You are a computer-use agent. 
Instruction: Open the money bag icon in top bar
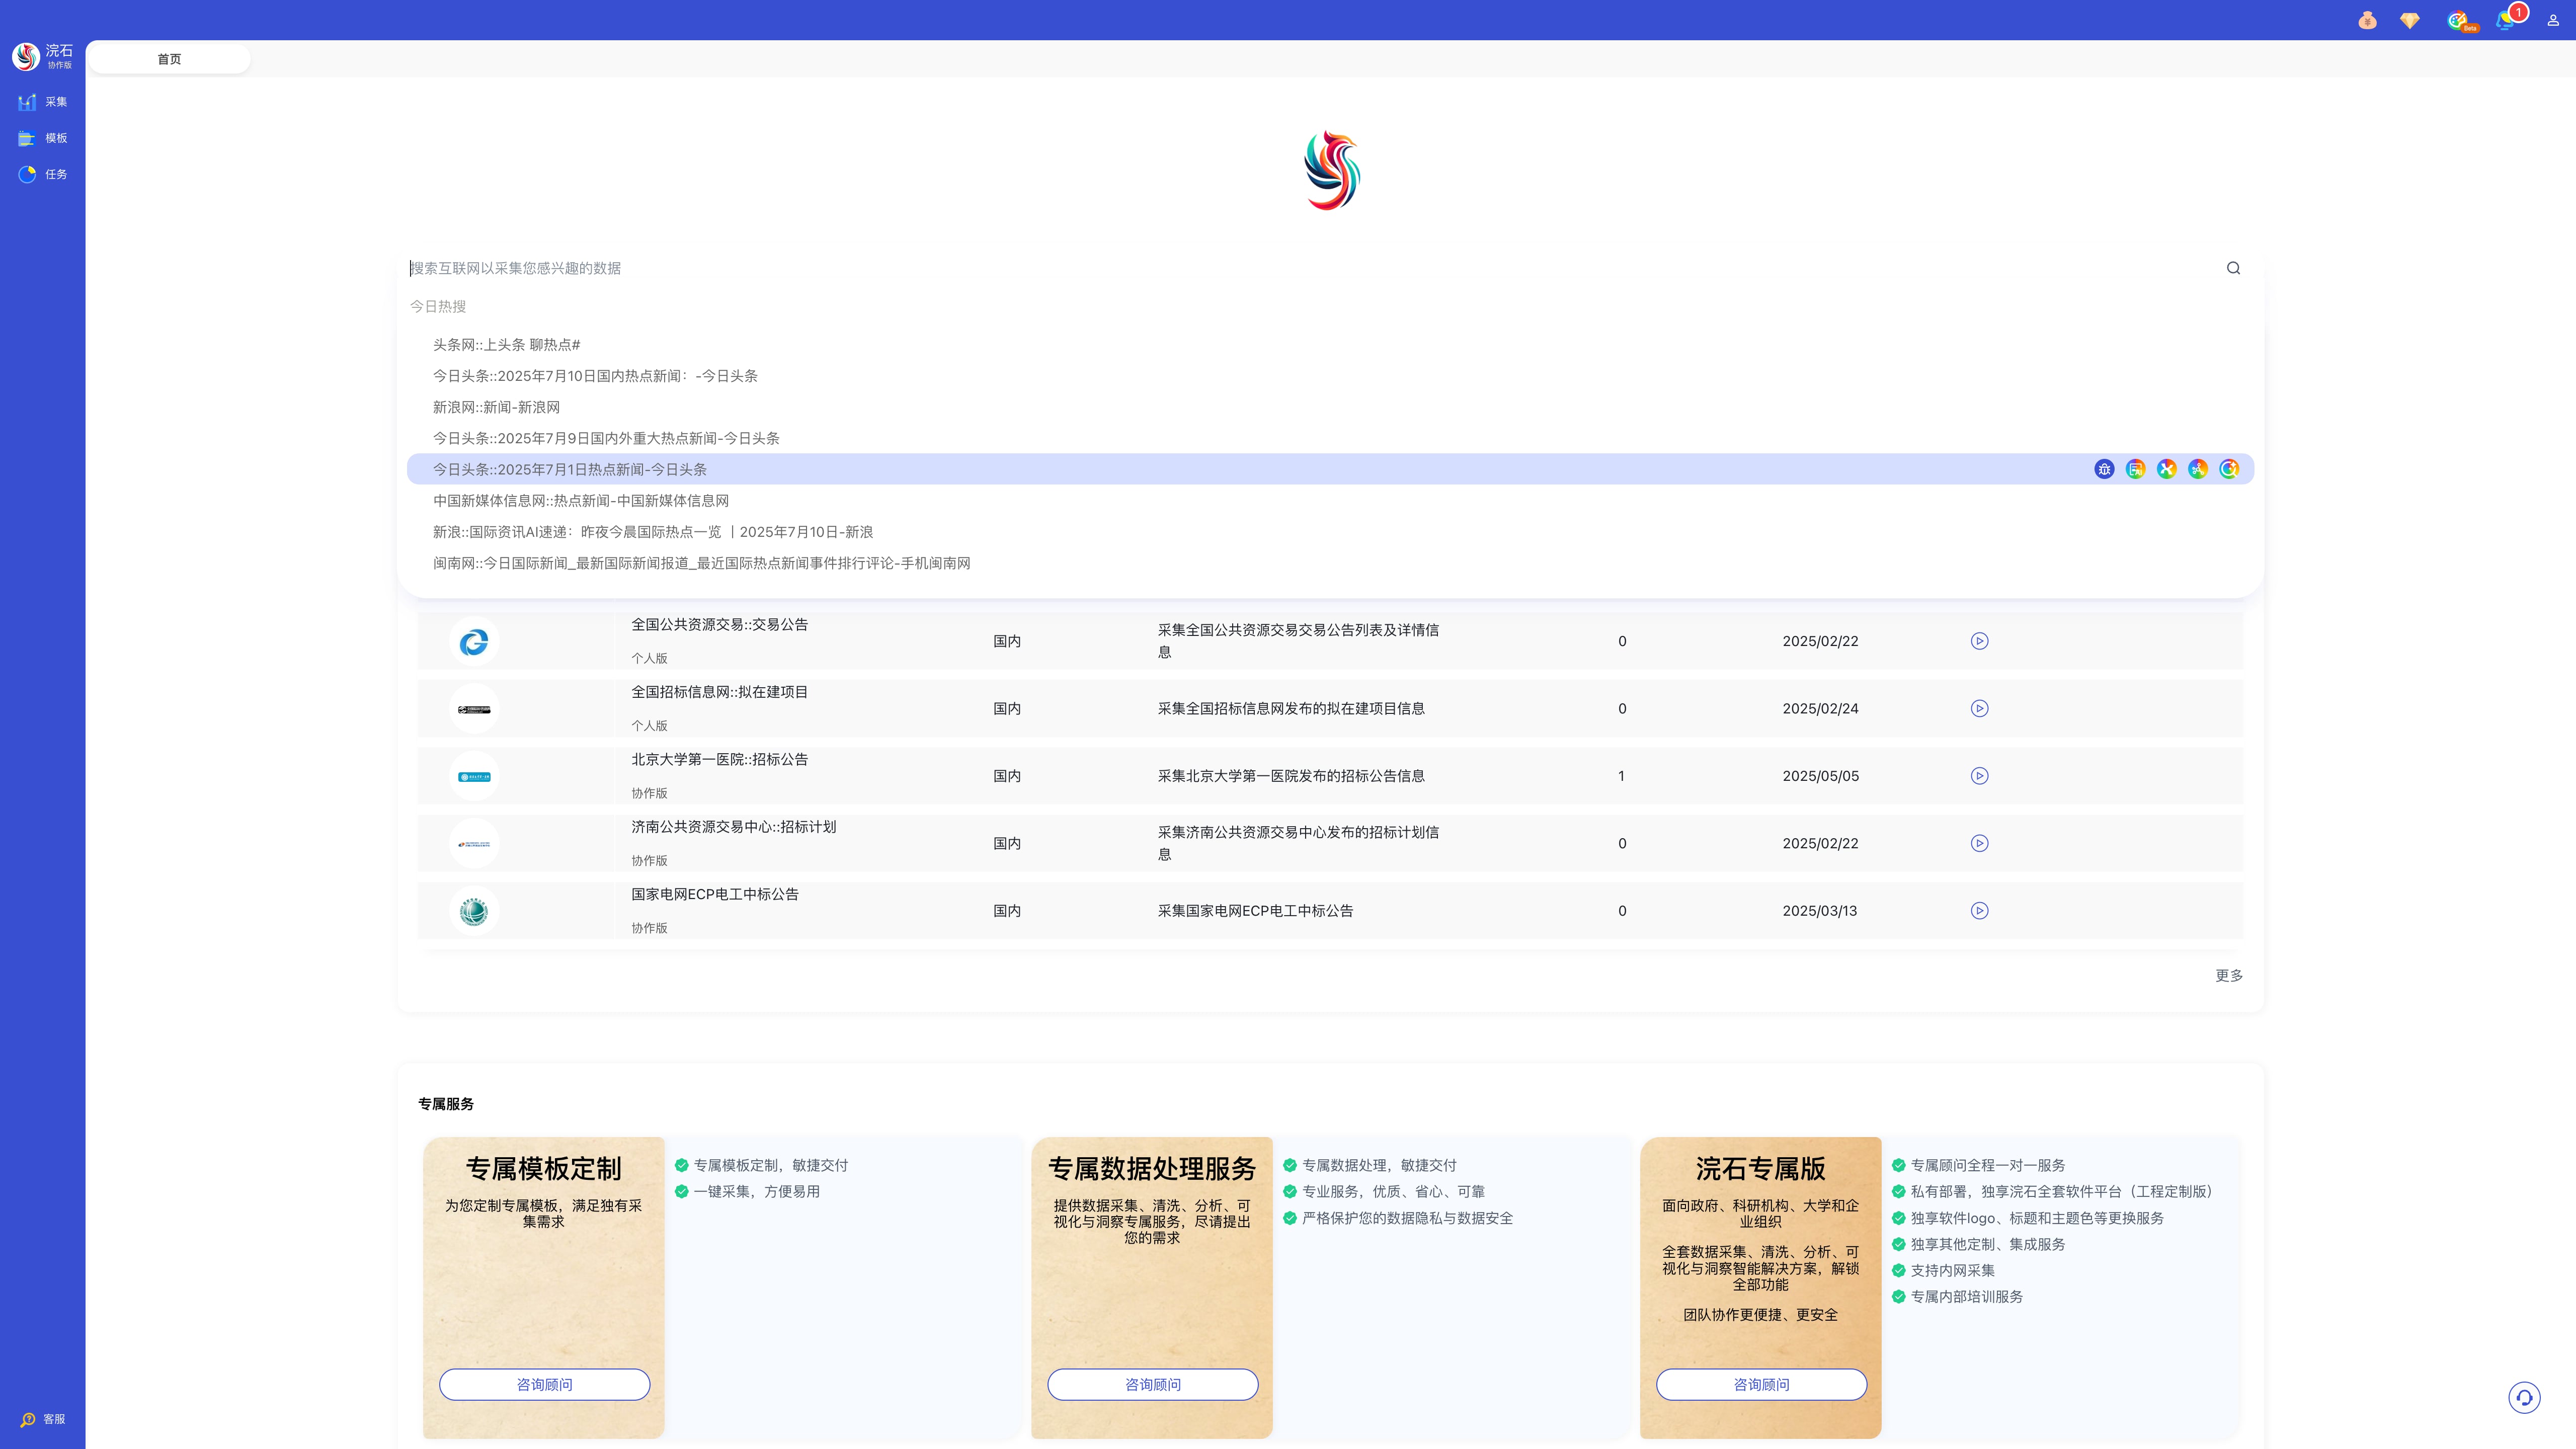(x=2367, y=21)
